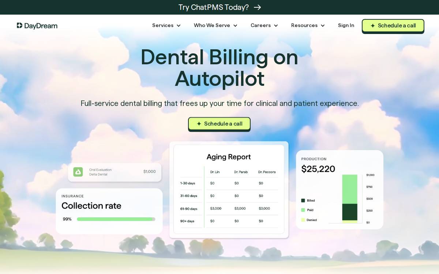Click the 1-30 days row label

pyautogui.click(x=188, y=183)
